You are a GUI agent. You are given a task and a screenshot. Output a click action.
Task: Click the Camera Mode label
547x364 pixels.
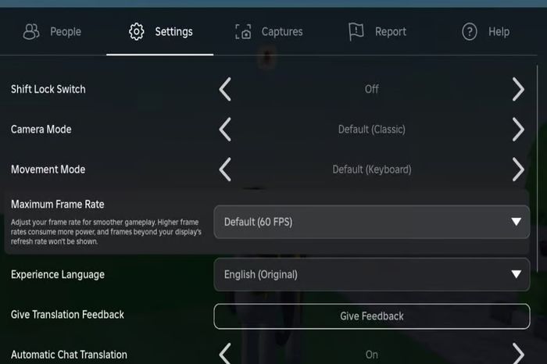pos(41,130)
